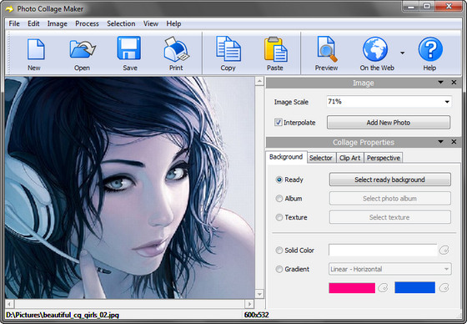Click the horizontal scrollbar left arrow
467x324 pixels.
click(x=9, y=304)
